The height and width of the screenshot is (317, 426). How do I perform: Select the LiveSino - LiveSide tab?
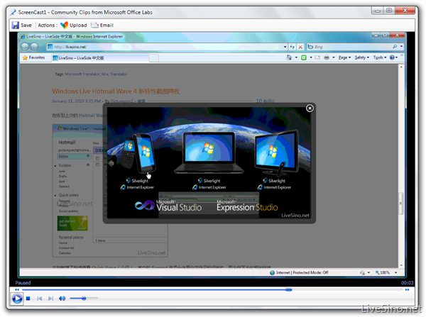[100, 58]
